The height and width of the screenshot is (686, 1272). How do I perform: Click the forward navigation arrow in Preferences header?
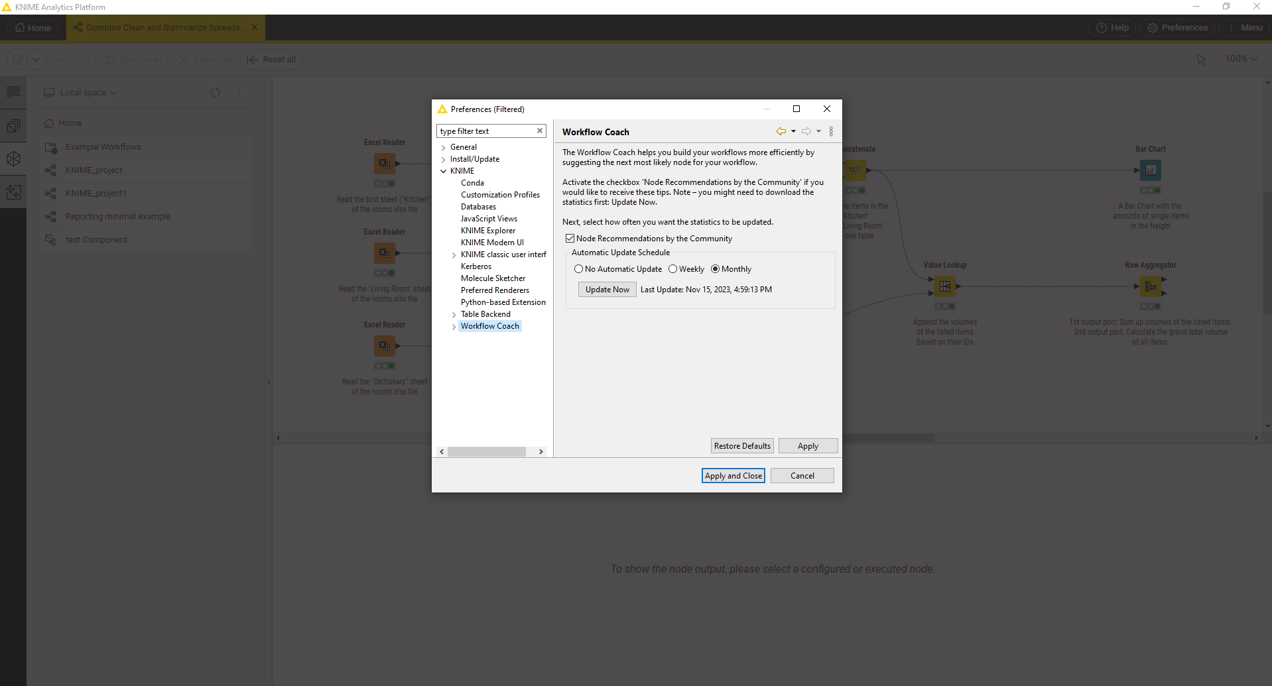coord(806,131)
